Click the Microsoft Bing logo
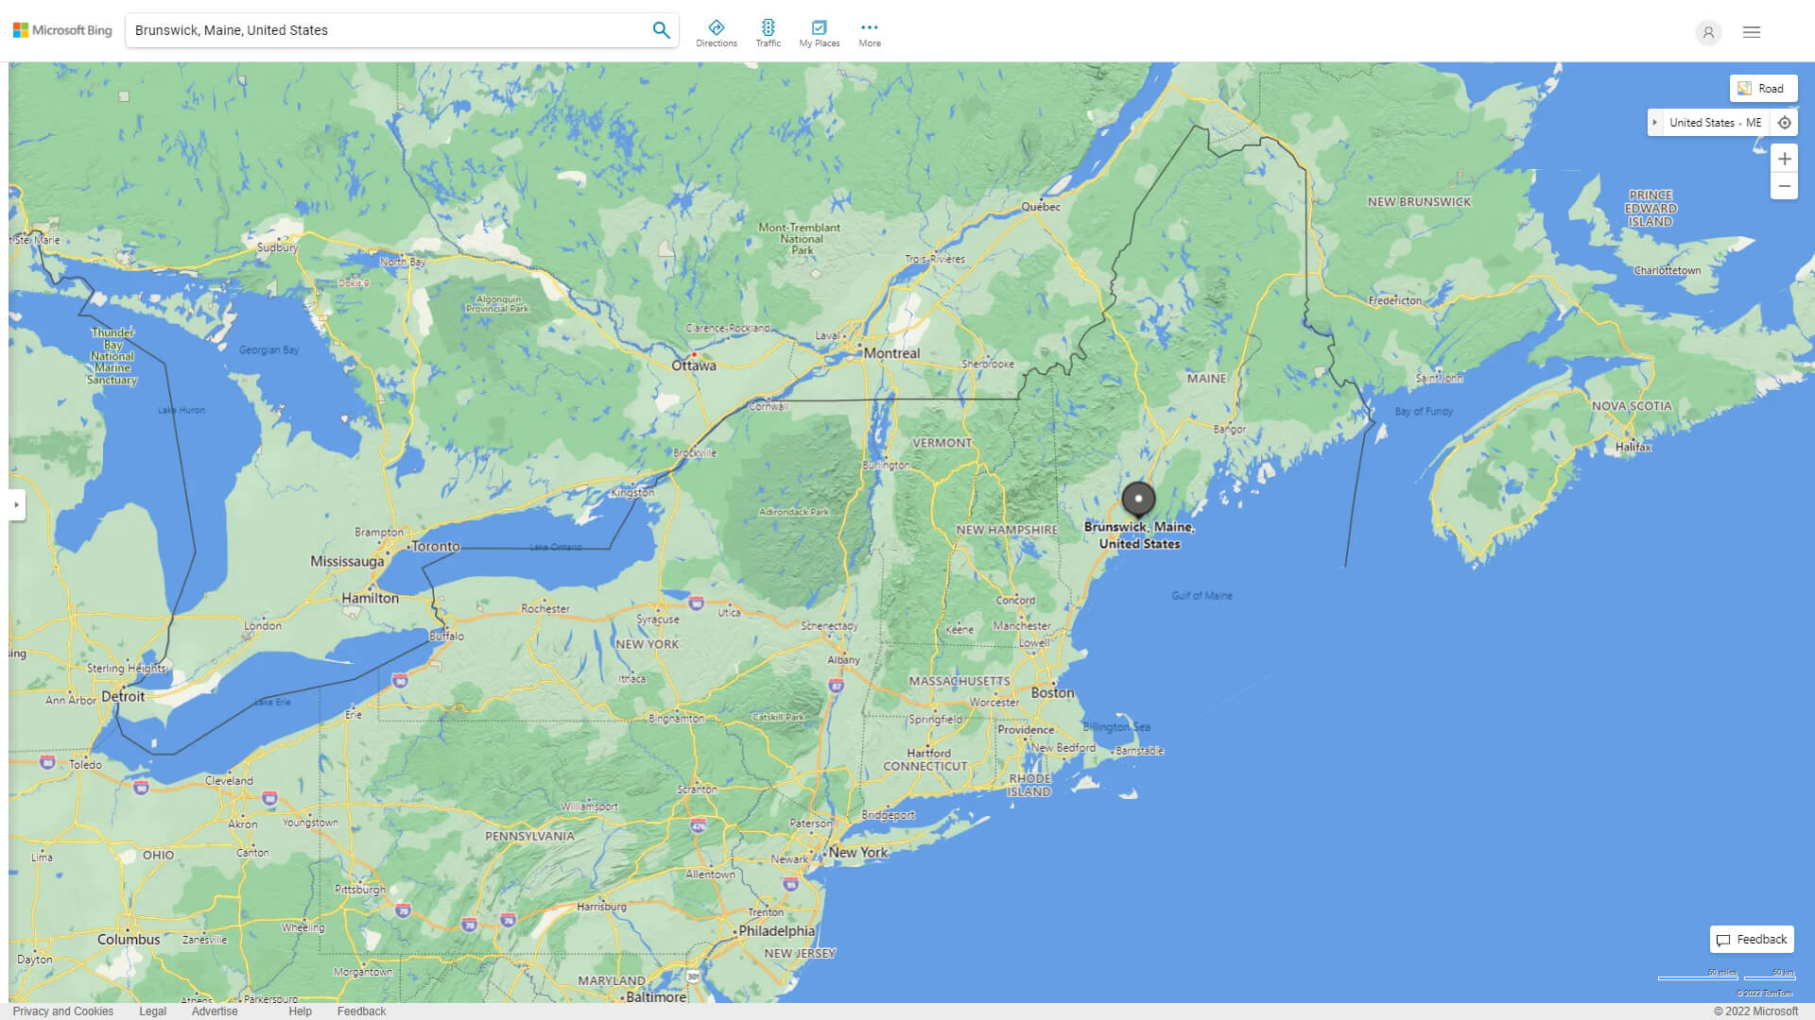Image resolution: width=1815 pixels, height=1020 pixels. [x=62, y=30]
